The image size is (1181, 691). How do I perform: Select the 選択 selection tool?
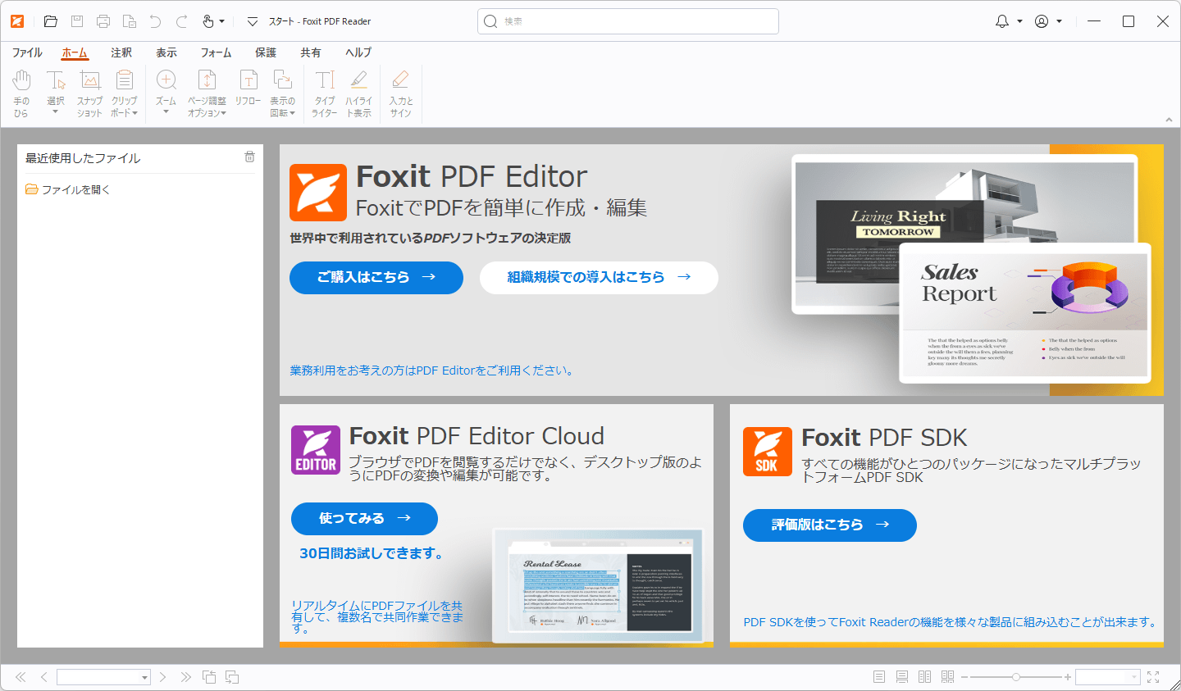pos(56,93)
